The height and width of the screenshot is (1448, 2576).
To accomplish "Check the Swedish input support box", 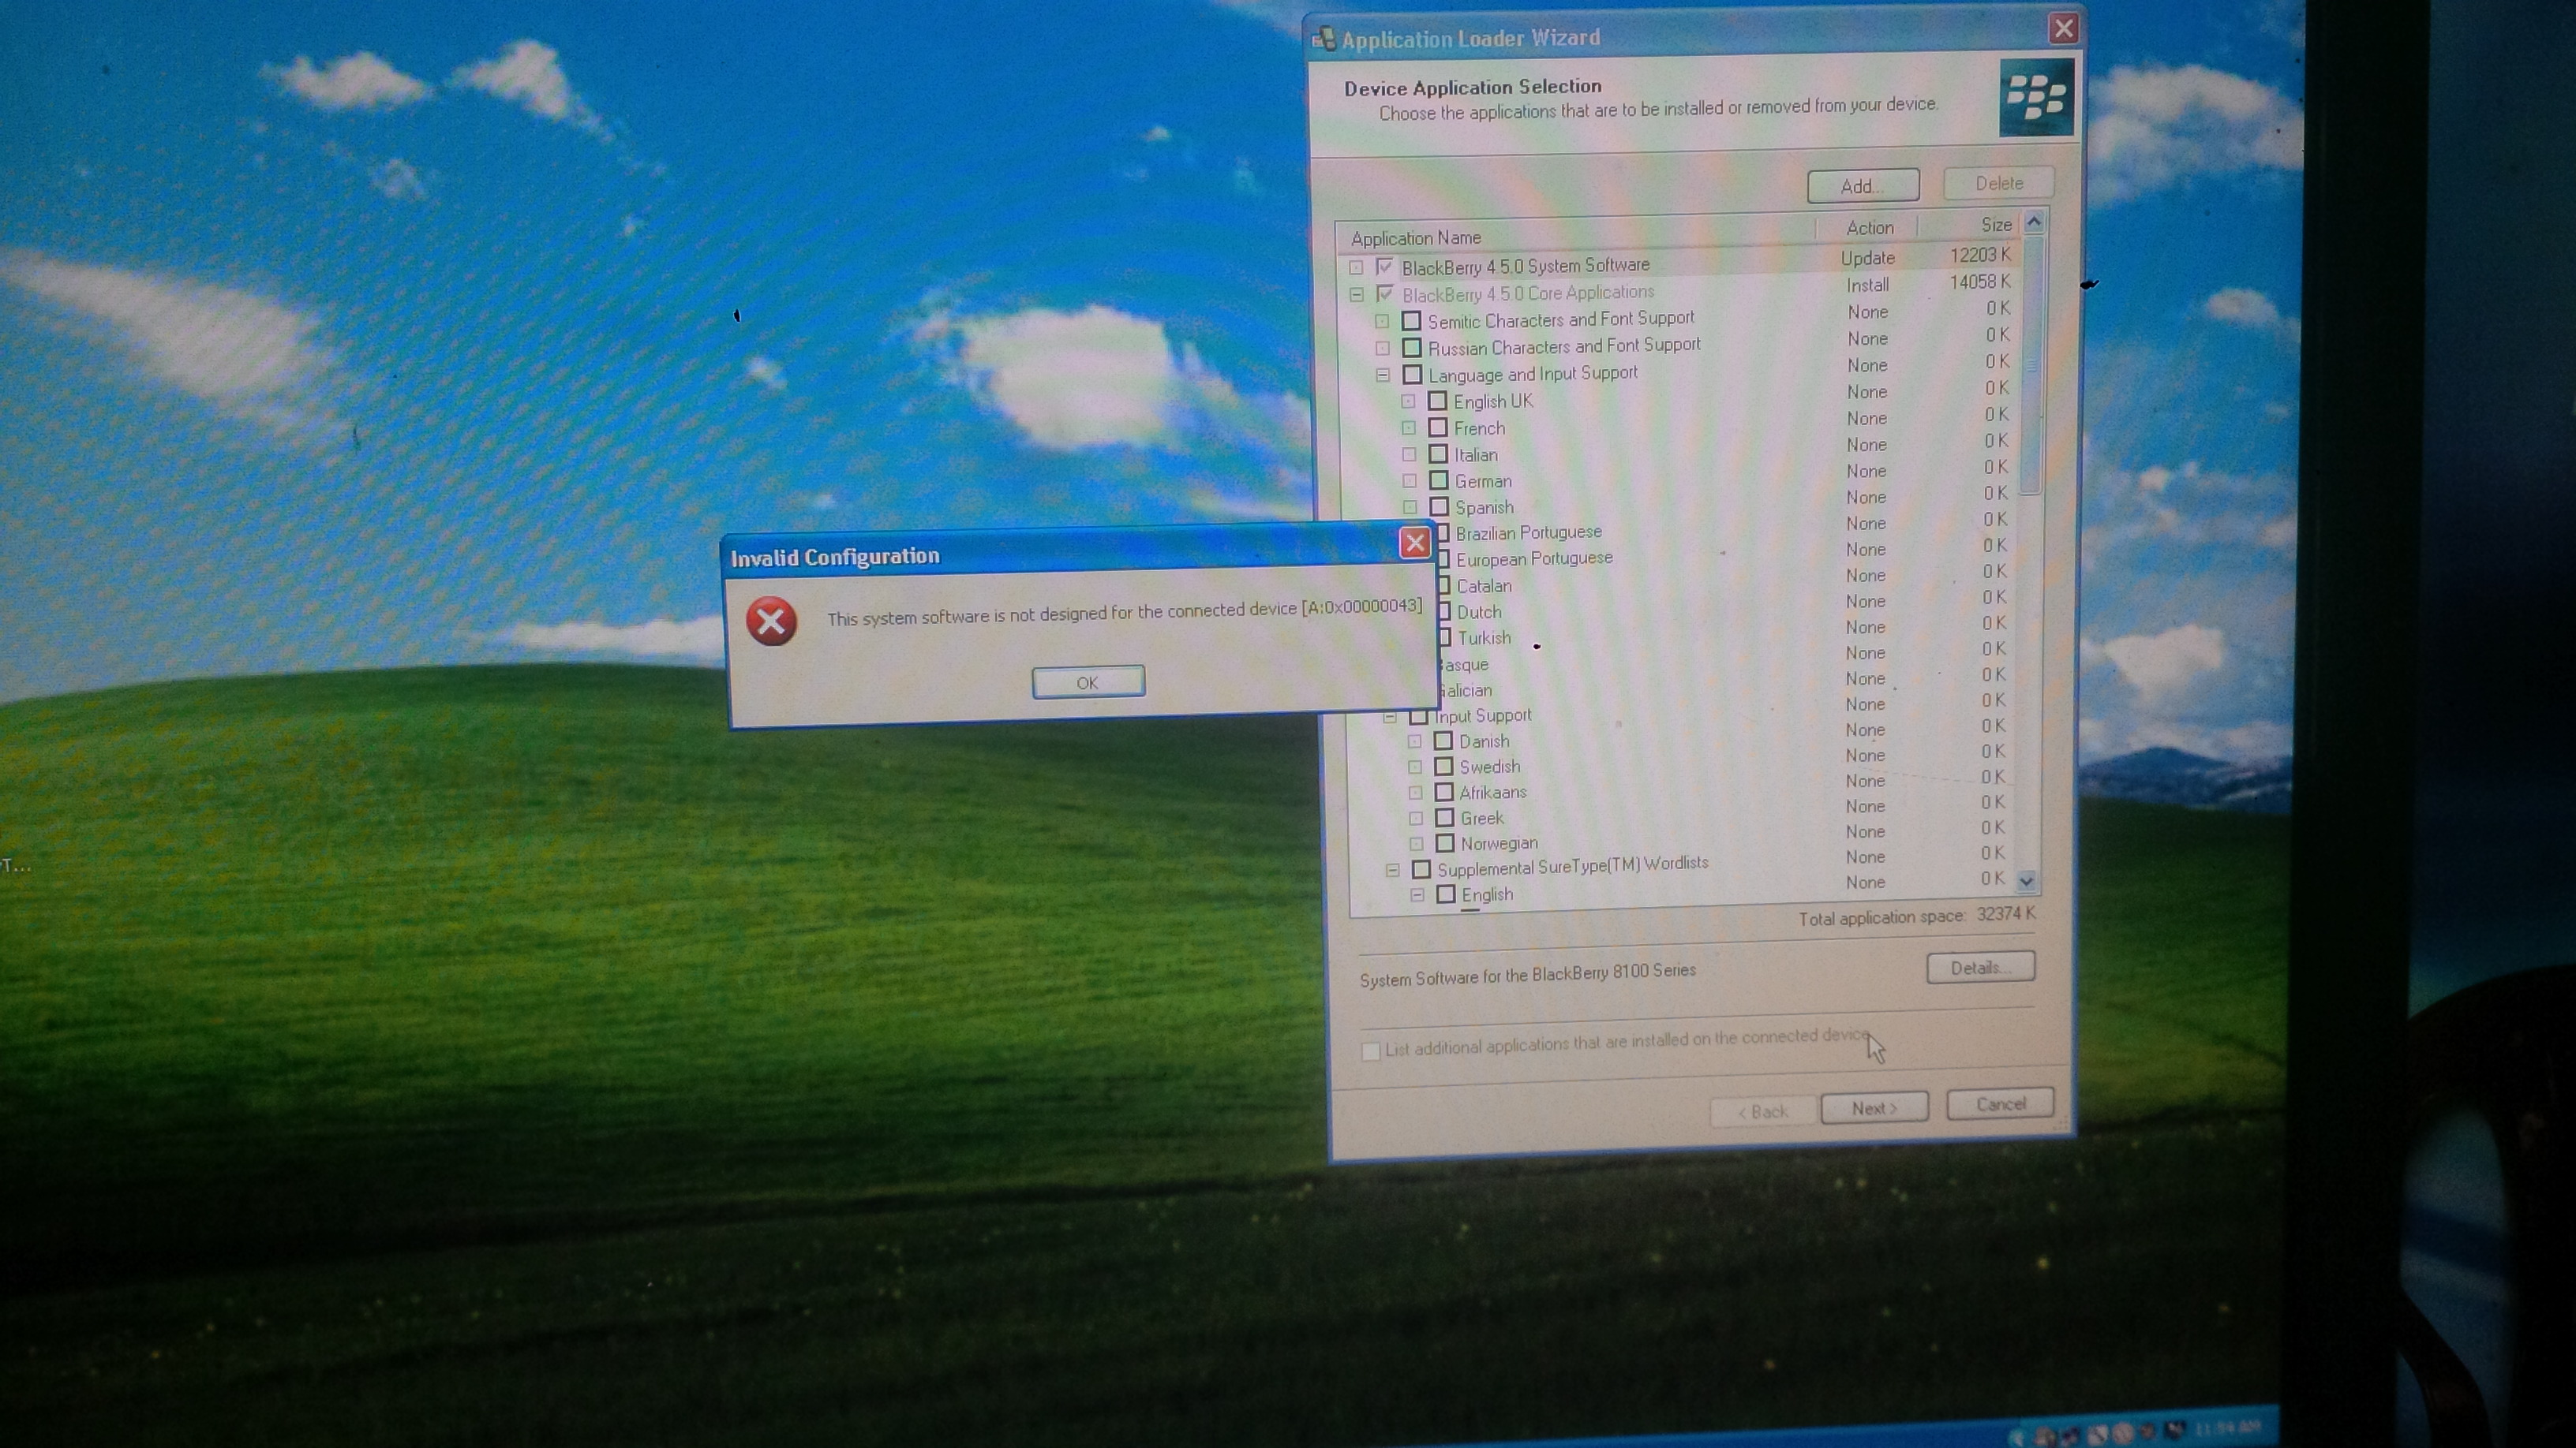I will point(1443,767).
